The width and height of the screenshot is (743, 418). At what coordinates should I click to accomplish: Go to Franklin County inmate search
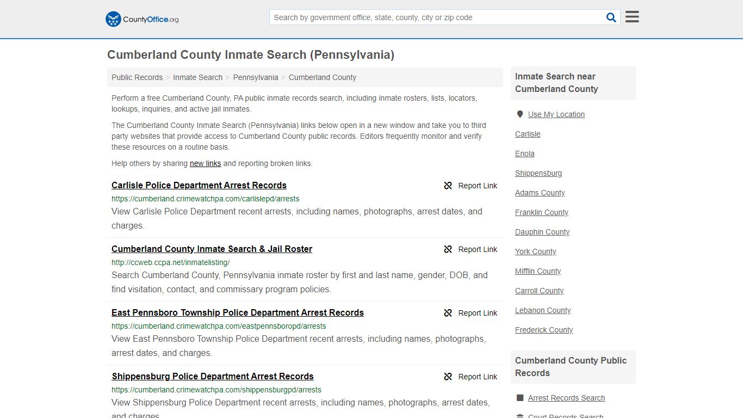pos(542,212)
